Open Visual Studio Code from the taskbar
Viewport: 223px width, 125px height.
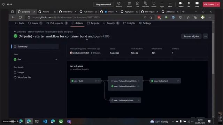[45, 122]
